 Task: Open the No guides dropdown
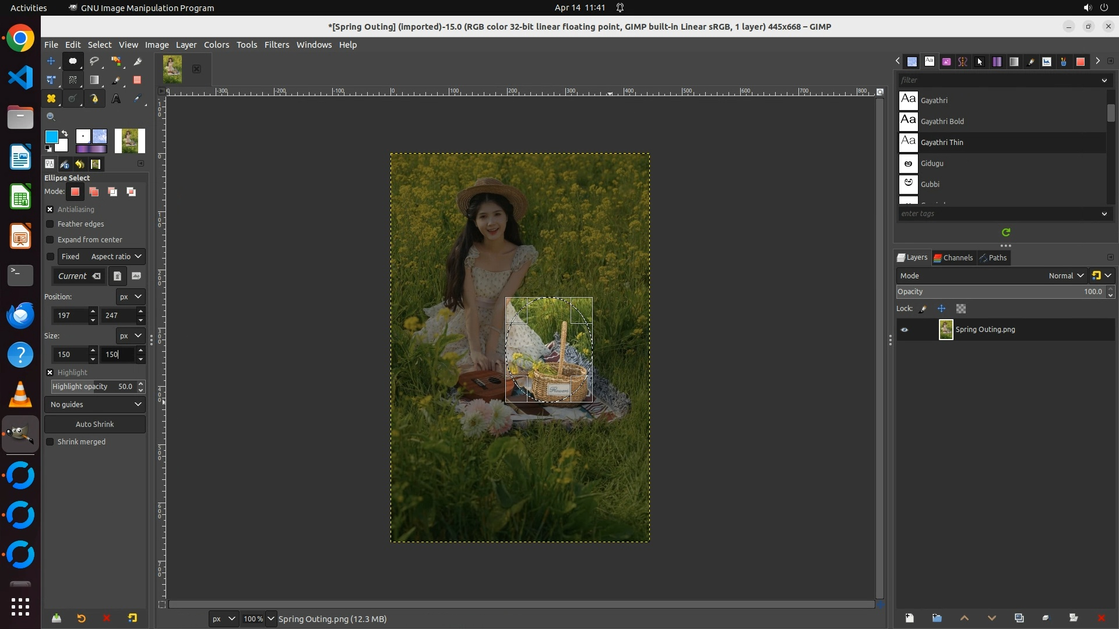pos(95,405)
